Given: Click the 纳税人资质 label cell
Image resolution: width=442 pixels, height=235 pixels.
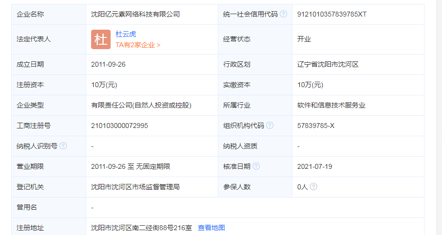Looking at the screenshot, I should point(255,146).
